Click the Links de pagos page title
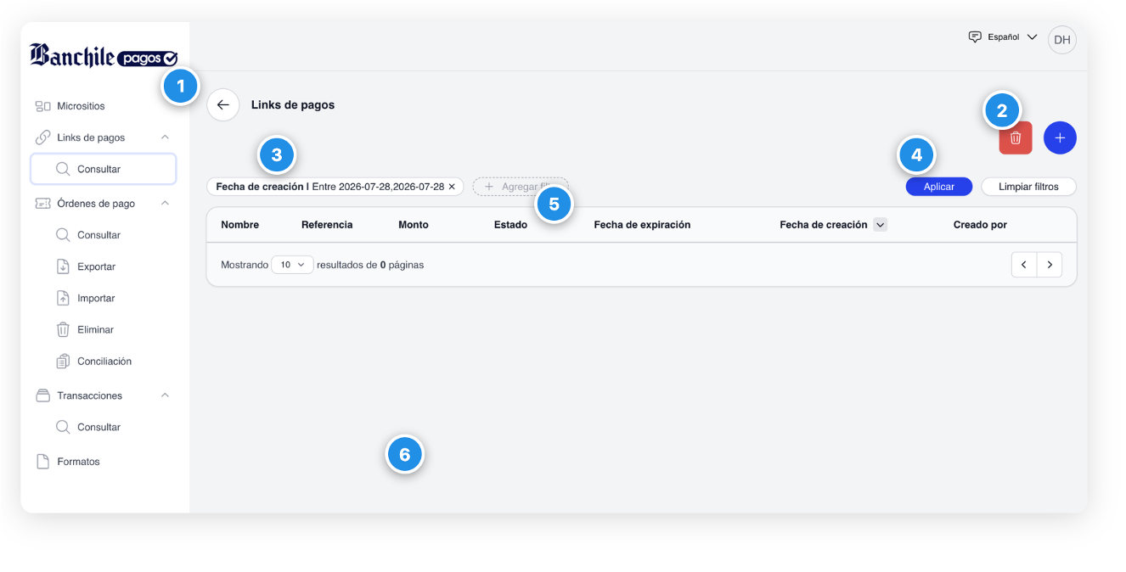Image resolution: width=1126 pixels, height=572 pixels. [x=293, y=105]
